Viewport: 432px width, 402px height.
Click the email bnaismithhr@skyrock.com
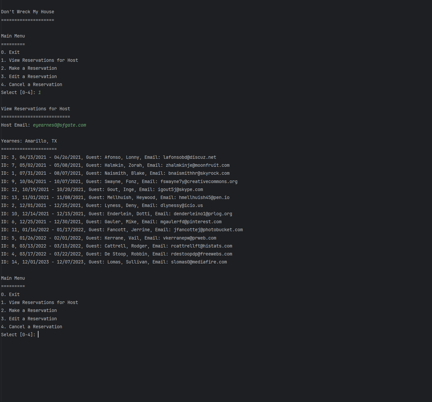[199, 173]
